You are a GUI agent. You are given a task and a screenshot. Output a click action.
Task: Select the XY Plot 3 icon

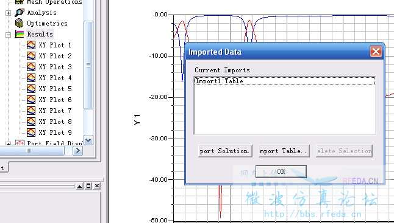31,67
